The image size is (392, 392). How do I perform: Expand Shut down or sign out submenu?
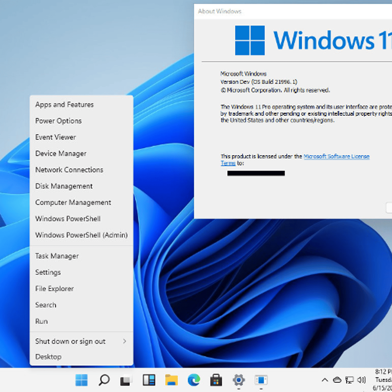[81, 341]
